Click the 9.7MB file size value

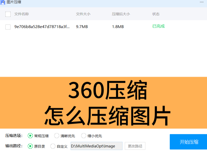click(x=82, y=27)
